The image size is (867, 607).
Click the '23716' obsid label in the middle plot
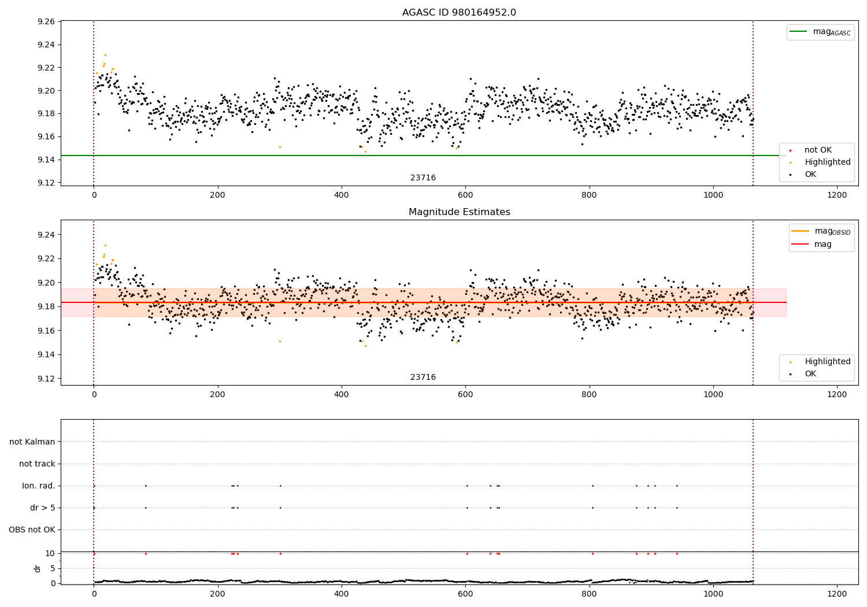(x=423, y=377)
